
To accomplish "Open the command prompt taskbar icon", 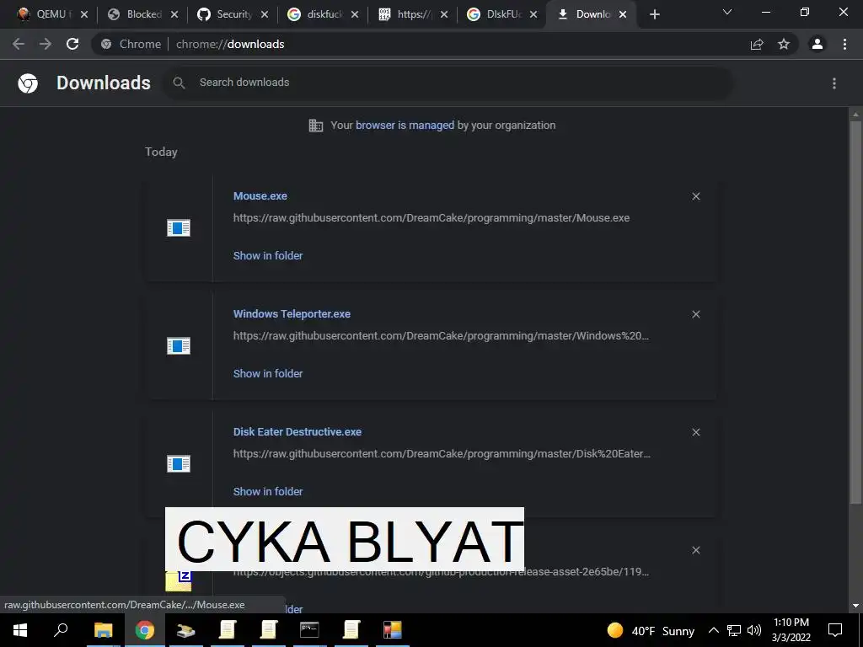I will [x=309, y=630].
